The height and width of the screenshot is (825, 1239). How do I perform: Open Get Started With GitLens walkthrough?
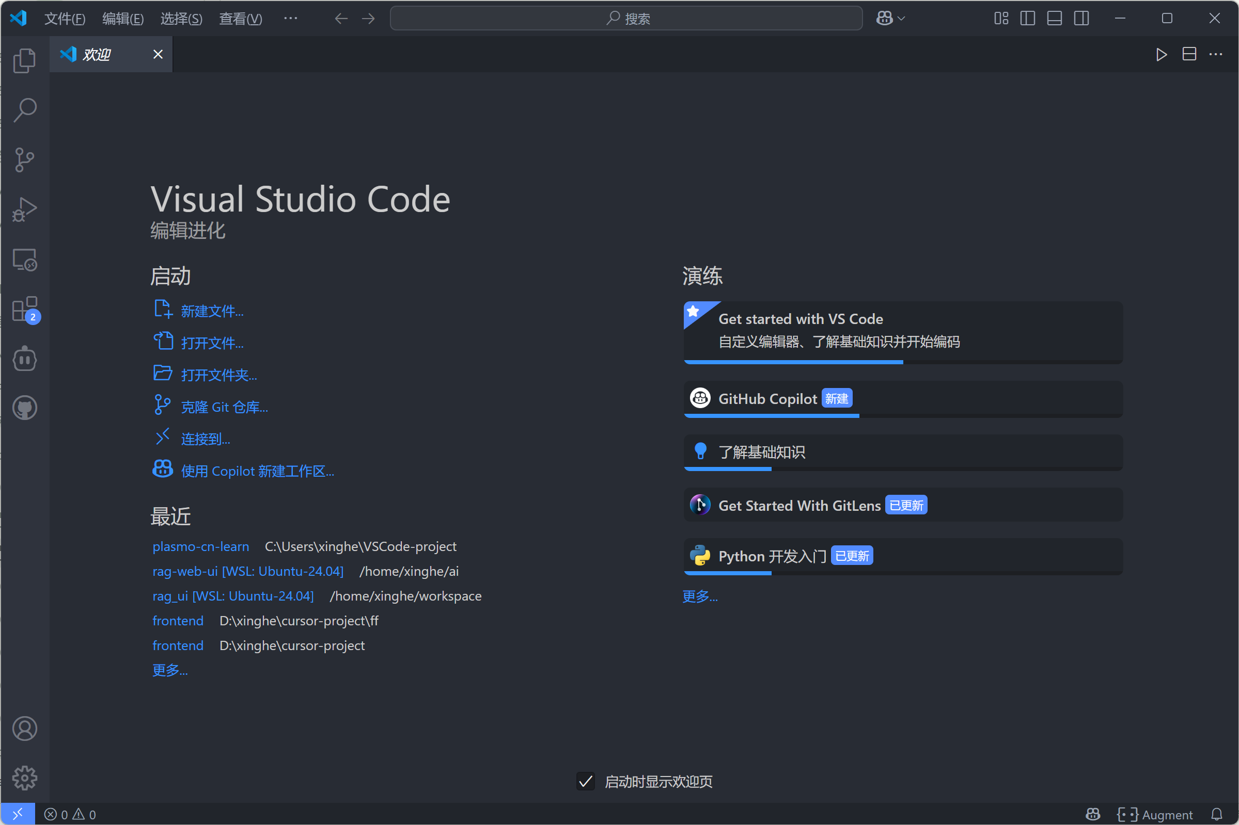point(903,505)
